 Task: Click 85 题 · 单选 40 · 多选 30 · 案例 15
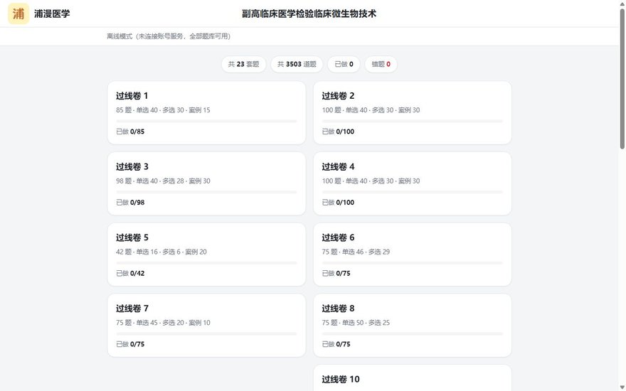(x=163, y=110)
